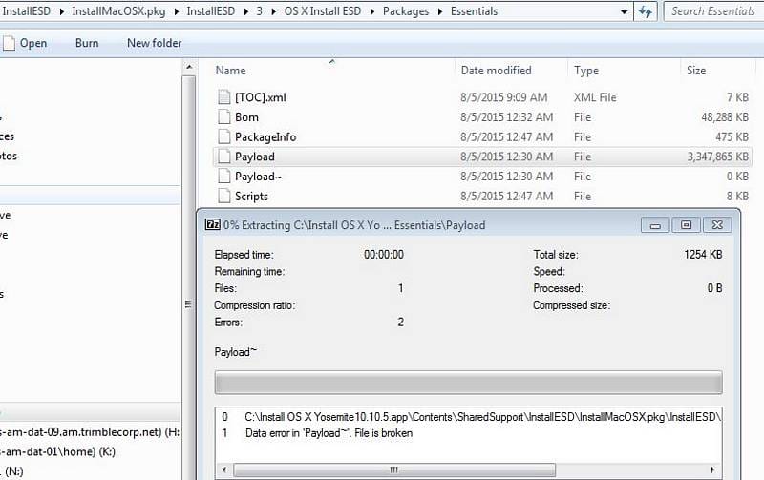Click in the Search Essentials field

point(711,11)
